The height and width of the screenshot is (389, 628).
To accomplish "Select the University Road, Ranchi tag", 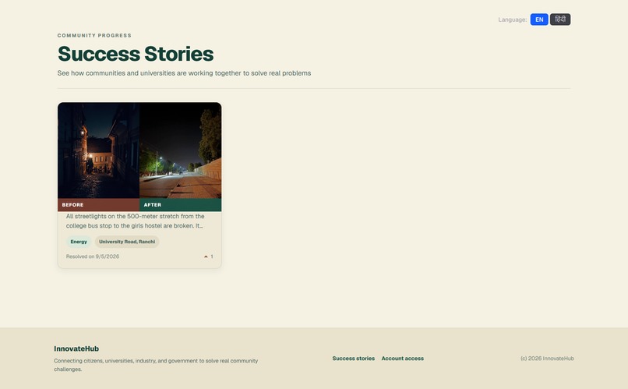I will click(x=127, y=242).
